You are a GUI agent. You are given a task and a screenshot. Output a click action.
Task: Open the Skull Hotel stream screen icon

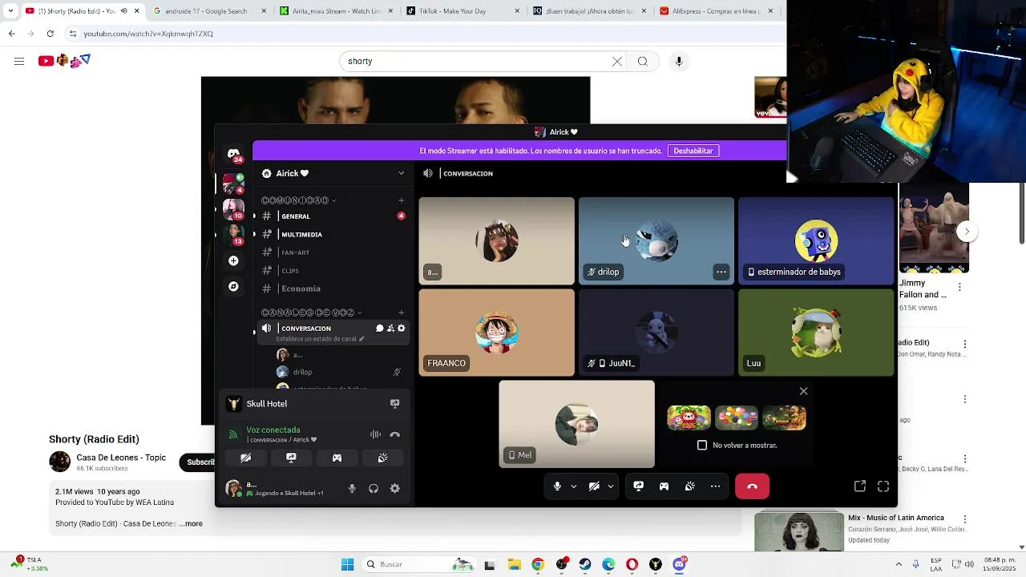(394, 404)
